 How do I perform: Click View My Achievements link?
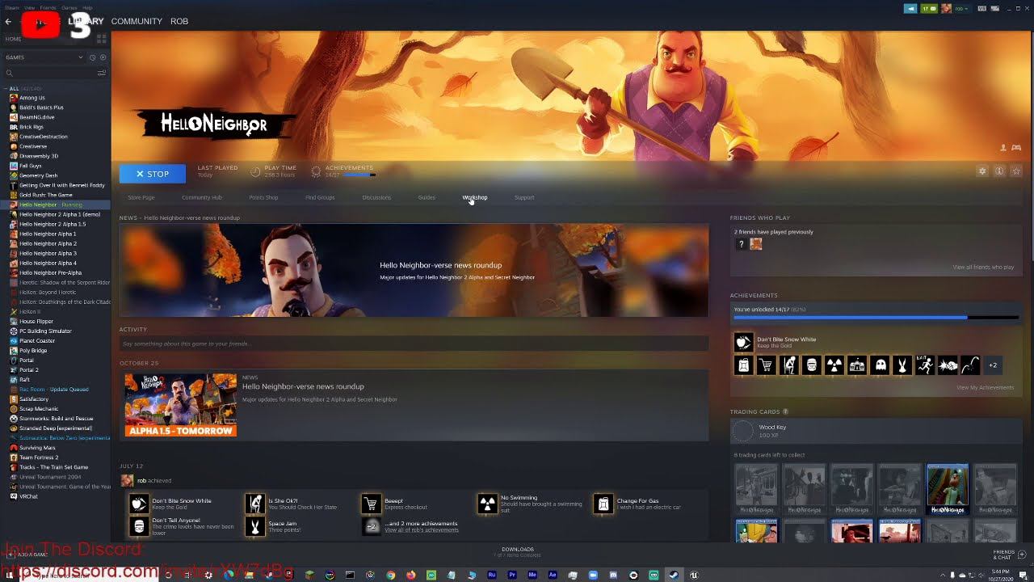[x=985, y=387]
